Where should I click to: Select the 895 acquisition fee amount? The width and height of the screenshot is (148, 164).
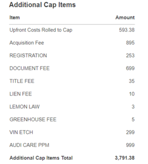coord(130,43)
